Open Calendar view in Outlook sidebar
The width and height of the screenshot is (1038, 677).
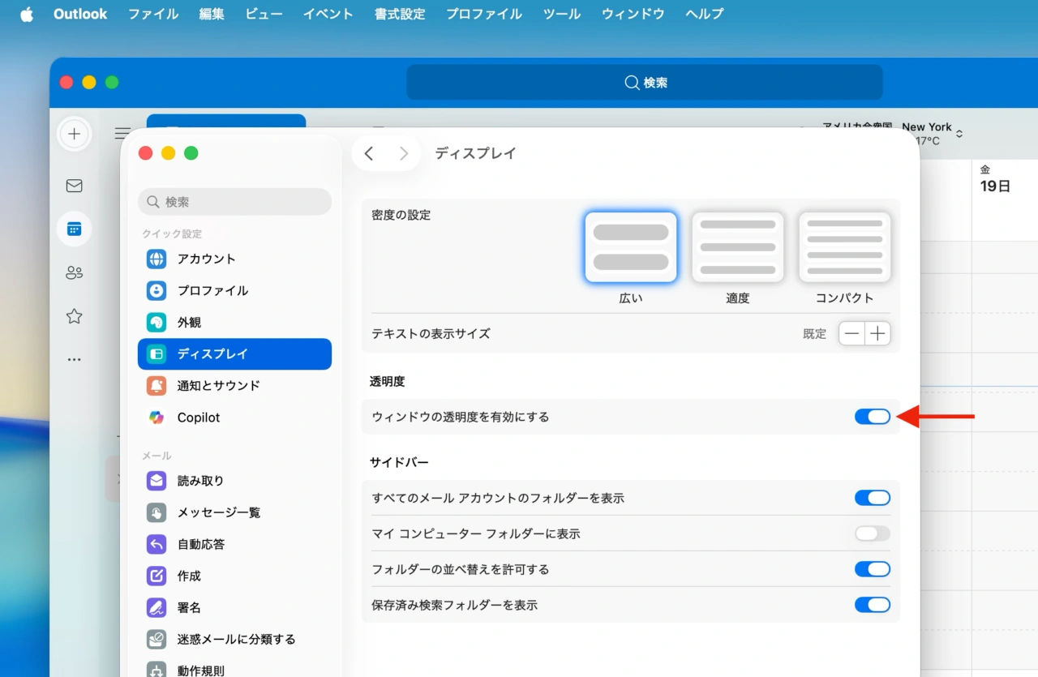click(x=74, y=229)
